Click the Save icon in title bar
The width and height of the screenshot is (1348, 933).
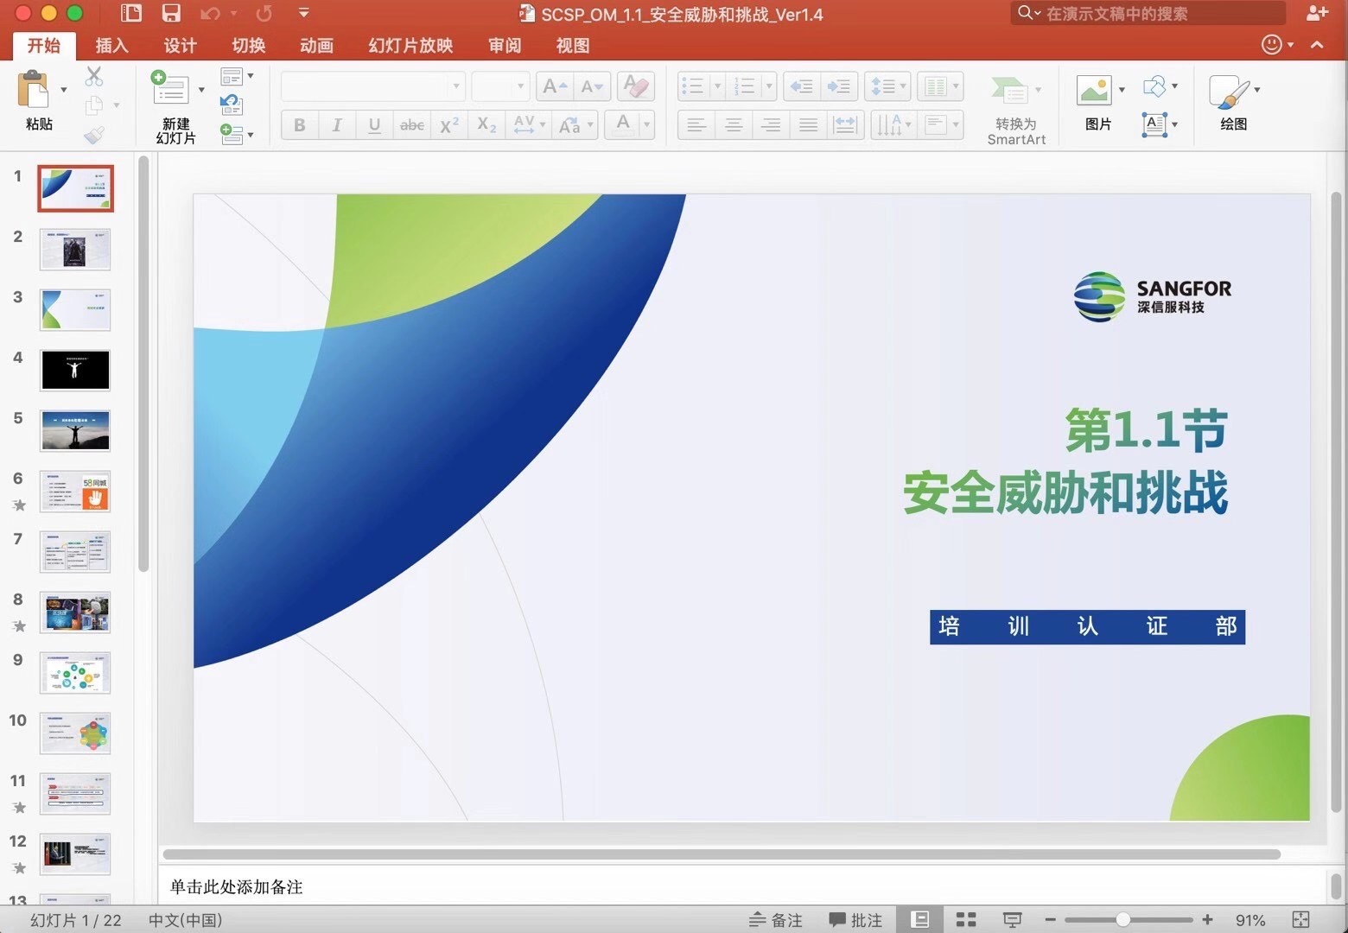click(171, 13)
